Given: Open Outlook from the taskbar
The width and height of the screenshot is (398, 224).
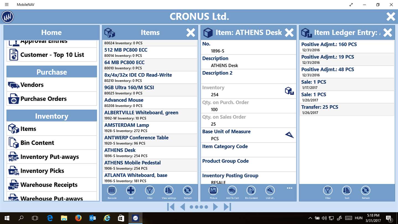Looking at the screenshot, I should 93,218.
